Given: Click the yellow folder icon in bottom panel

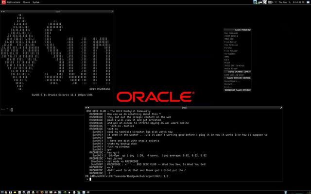Looking at the screenshot, I should point(15,192).
